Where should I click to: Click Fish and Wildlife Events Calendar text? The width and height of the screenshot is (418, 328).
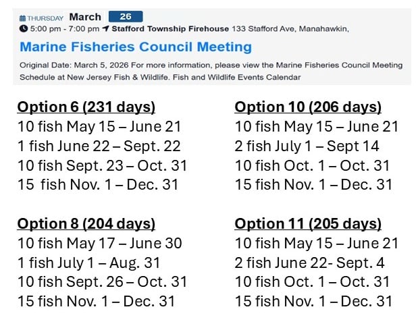(237, 77)
